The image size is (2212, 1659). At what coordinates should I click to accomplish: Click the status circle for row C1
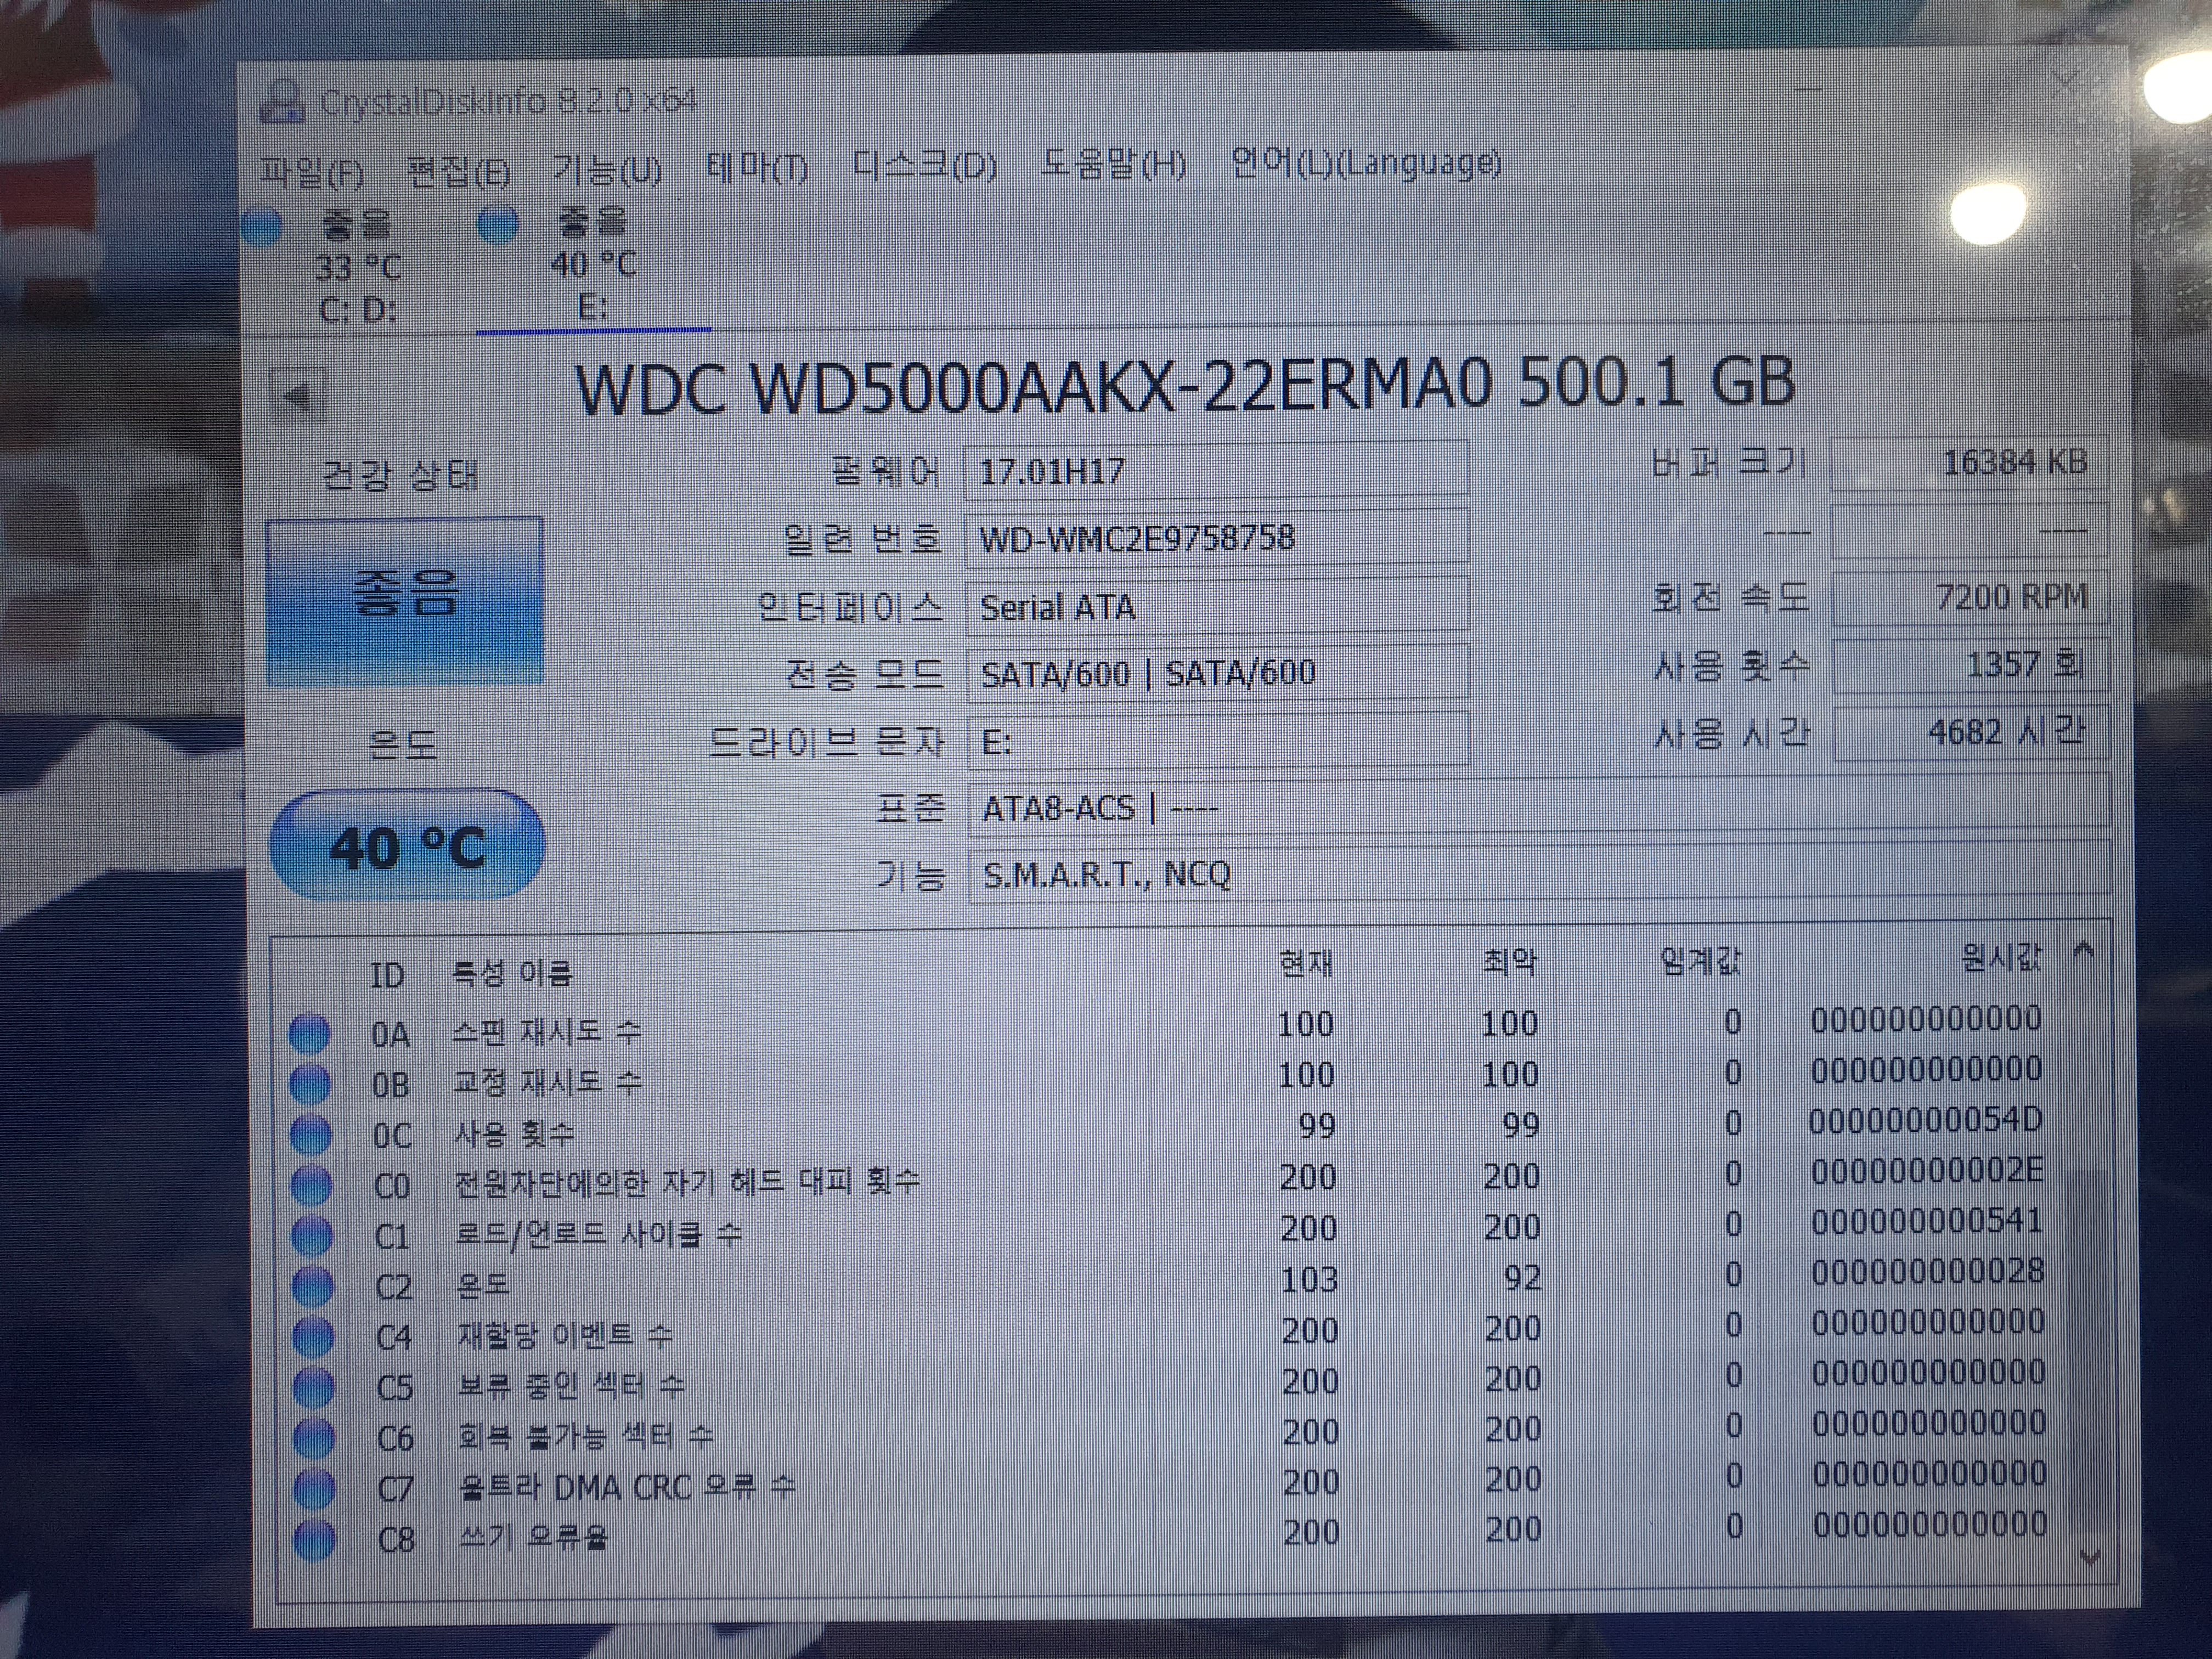click(x=312, y=1237)
